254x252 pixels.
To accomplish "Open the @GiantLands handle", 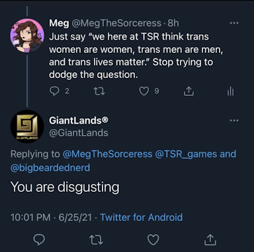I will click(x=79, y=133).
